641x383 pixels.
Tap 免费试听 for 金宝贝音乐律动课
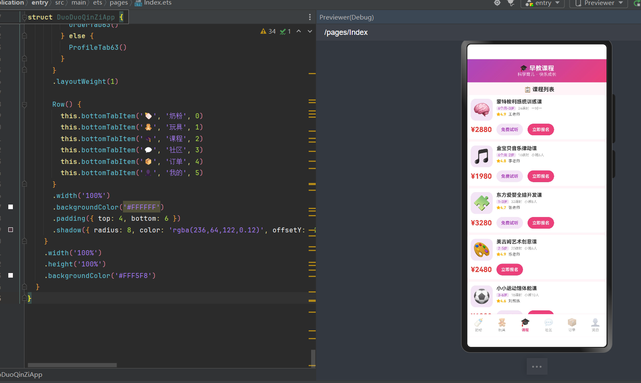click(510, 176)
